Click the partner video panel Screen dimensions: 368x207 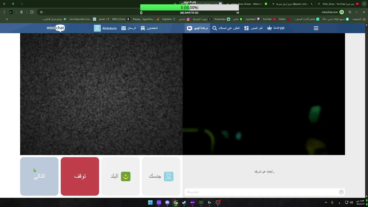(x=264, y=94)
